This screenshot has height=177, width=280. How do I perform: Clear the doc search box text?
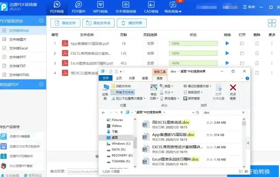pos(243,112)
